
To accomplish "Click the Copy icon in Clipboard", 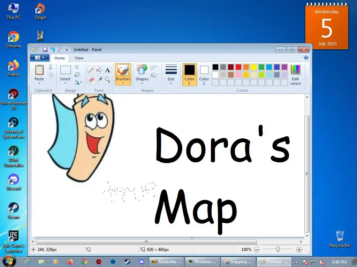I will 50,75.
